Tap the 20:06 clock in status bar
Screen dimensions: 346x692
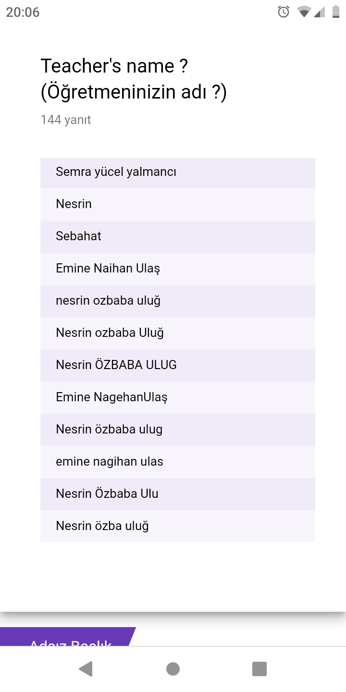[23, 12]
